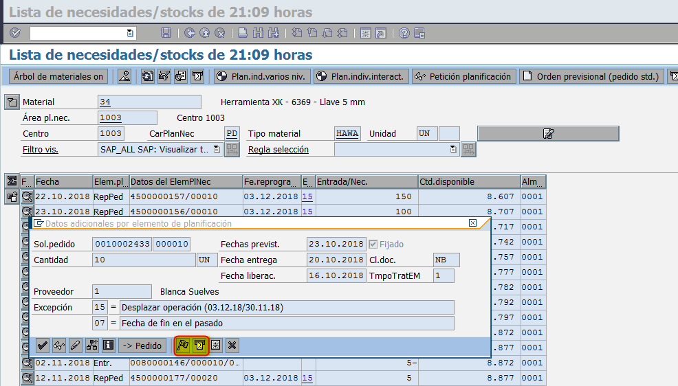The height and width of the screenshot is (386, 678).
Task: Toggle the Fijado checkbox
Action: [373, 245]
